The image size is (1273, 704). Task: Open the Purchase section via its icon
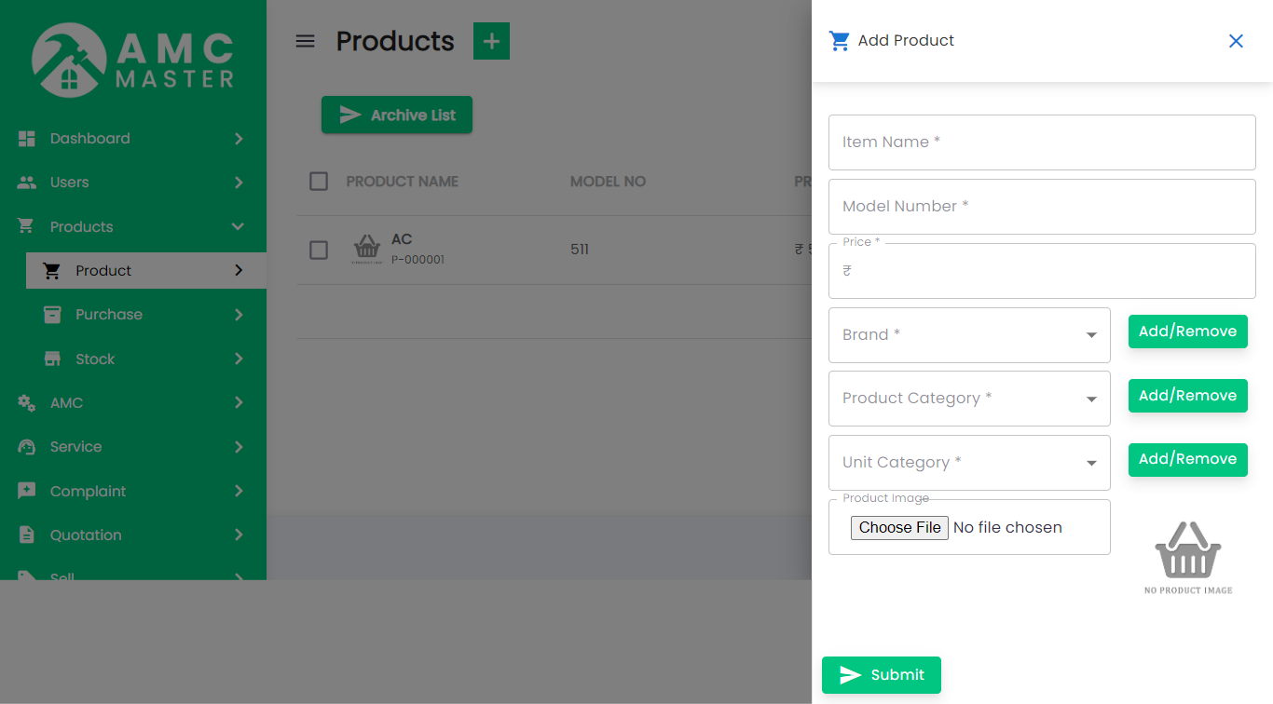pyautogui.click(x=52, y=314)
